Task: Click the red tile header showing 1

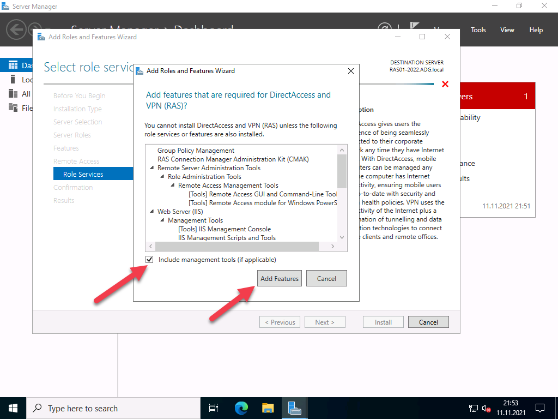Action: (498, 96)
